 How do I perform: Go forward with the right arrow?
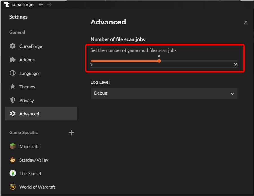49,5
